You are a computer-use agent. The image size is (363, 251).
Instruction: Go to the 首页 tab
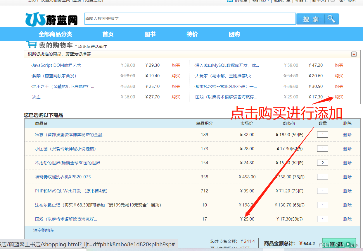click(x=108, y=34)
